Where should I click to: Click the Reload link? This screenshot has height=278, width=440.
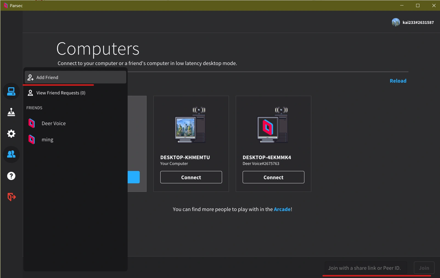[x=398, y=81]
